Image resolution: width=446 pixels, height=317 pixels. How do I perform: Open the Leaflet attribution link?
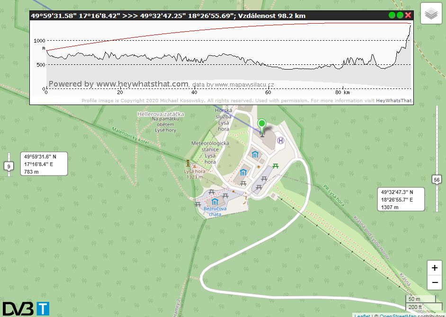coord(362,315)
